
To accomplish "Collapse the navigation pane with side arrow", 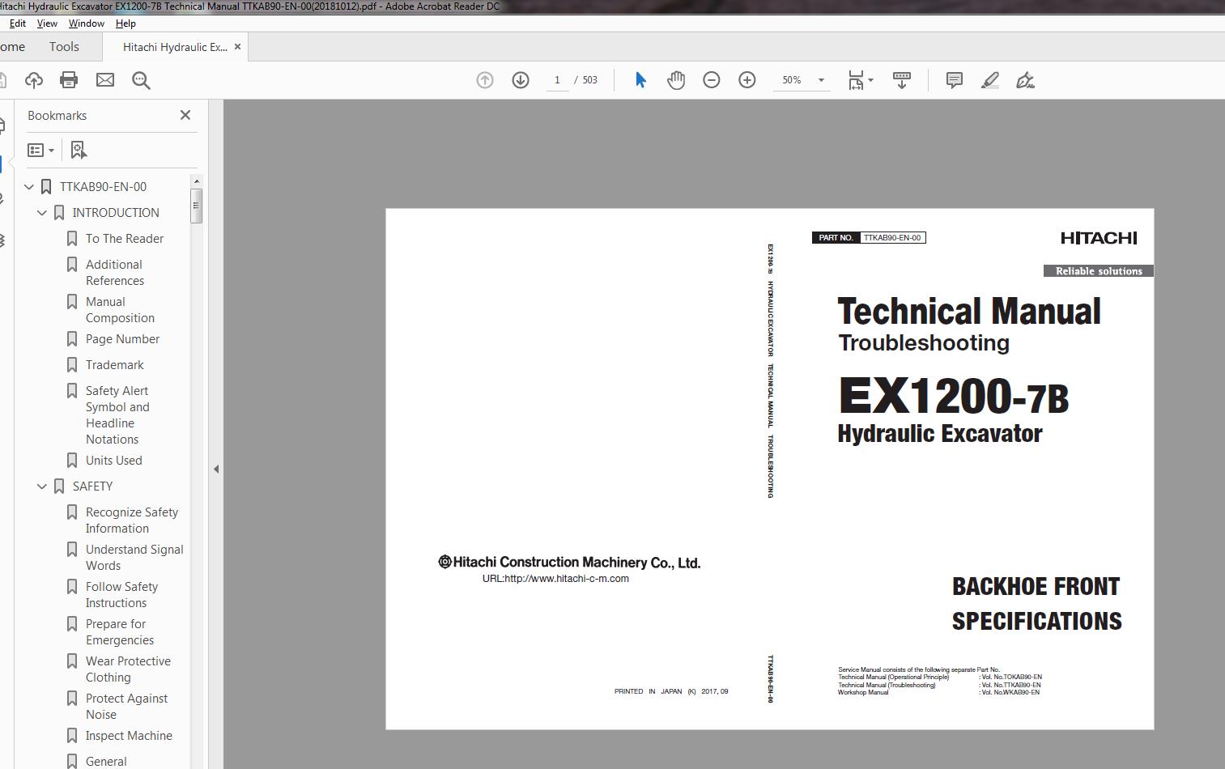I will [x=216, y=469].
